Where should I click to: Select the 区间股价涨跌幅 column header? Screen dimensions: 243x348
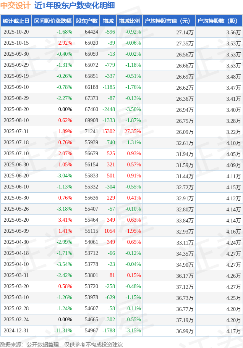[53, 21]
